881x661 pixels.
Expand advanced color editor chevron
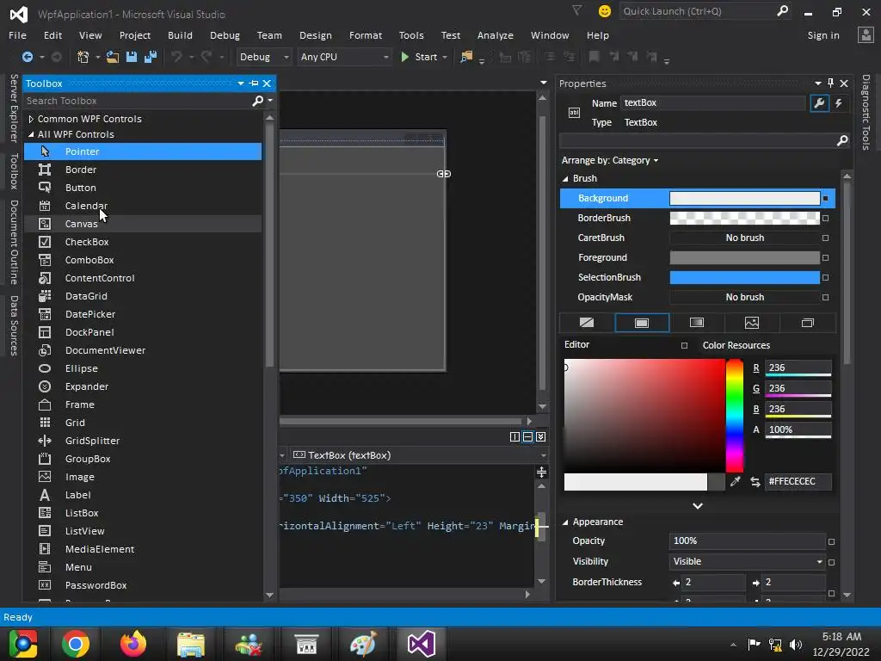pyautogui.click(x=698, y=506)
